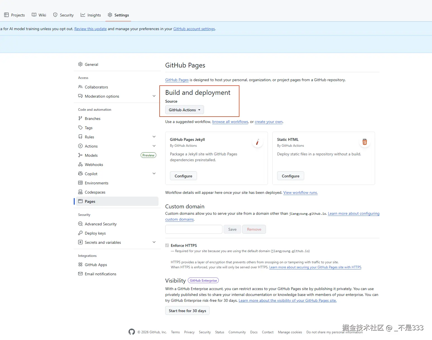432x340 pixels.
Task: Click the Moderation options comment icon
Action: (x=80, y=96)
